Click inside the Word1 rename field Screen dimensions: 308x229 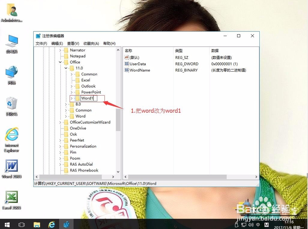[x=89, y=98]
